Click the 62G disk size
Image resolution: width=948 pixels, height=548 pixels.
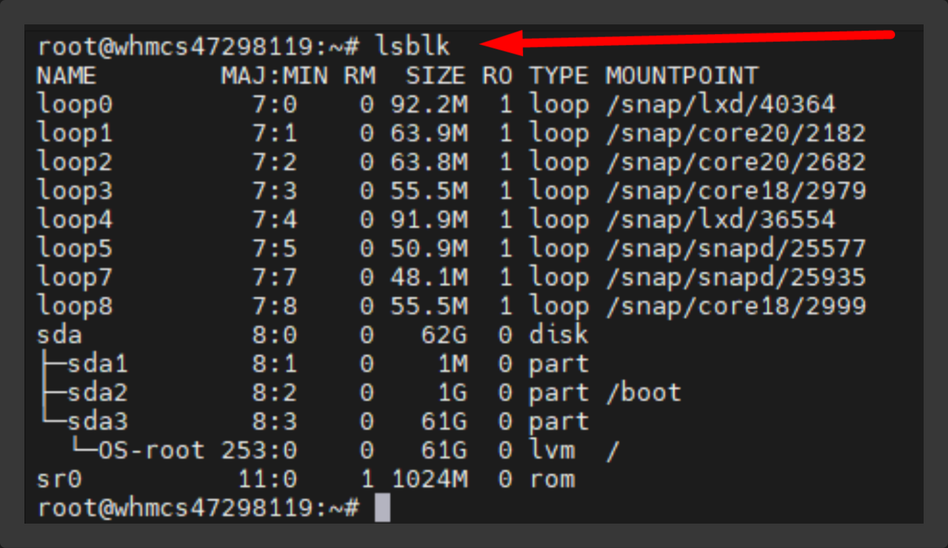click(x=445, y=335)
